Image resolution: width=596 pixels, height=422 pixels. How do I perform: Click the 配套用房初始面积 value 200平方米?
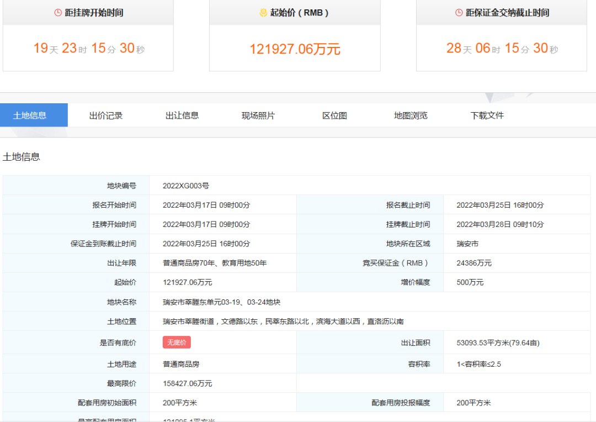pyautogui.click(x=180, y=403)
